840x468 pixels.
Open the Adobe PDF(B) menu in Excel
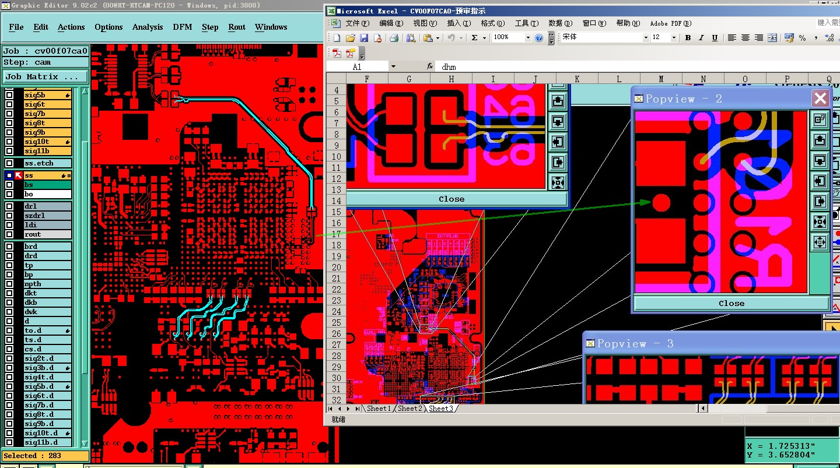[671, 23]
